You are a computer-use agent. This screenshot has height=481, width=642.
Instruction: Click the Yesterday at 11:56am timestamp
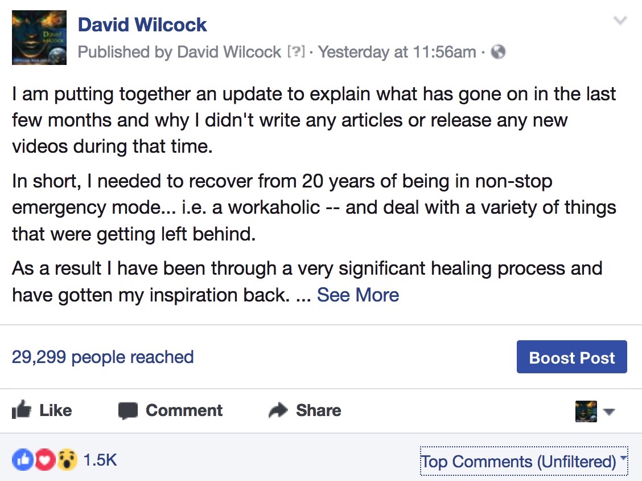[397, 52]
